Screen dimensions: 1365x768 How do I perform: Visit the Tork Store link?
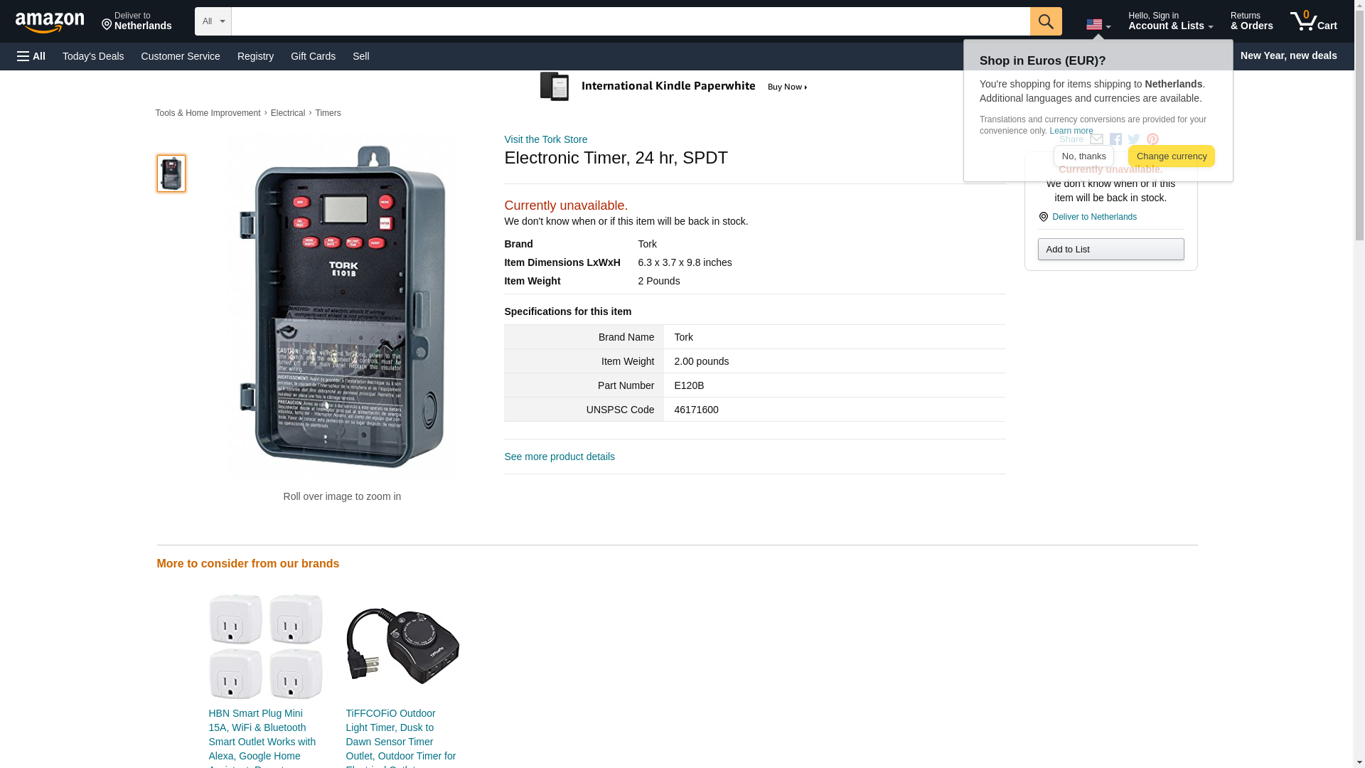(x=545, y=139)
